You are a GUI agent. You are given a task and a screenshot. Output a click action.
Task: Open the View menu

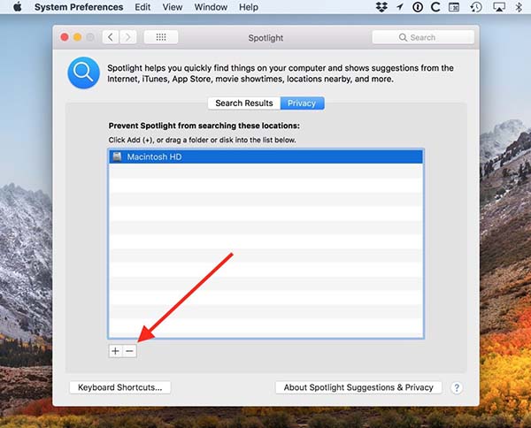pos(173,7)
